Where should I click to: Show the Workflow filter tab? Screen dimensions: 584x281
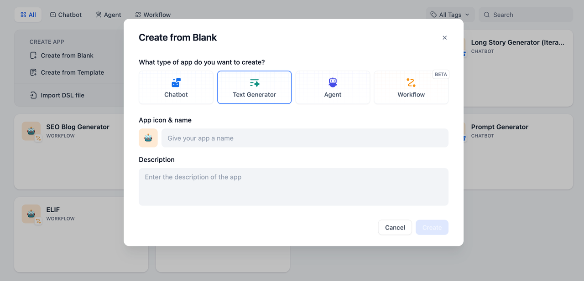[153, 15]
